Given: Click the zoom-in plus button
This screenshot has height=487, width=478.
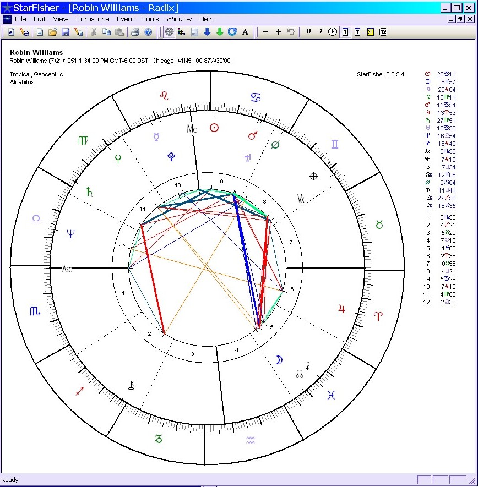Looking at the screenshot, I should (x=278, y=31).
